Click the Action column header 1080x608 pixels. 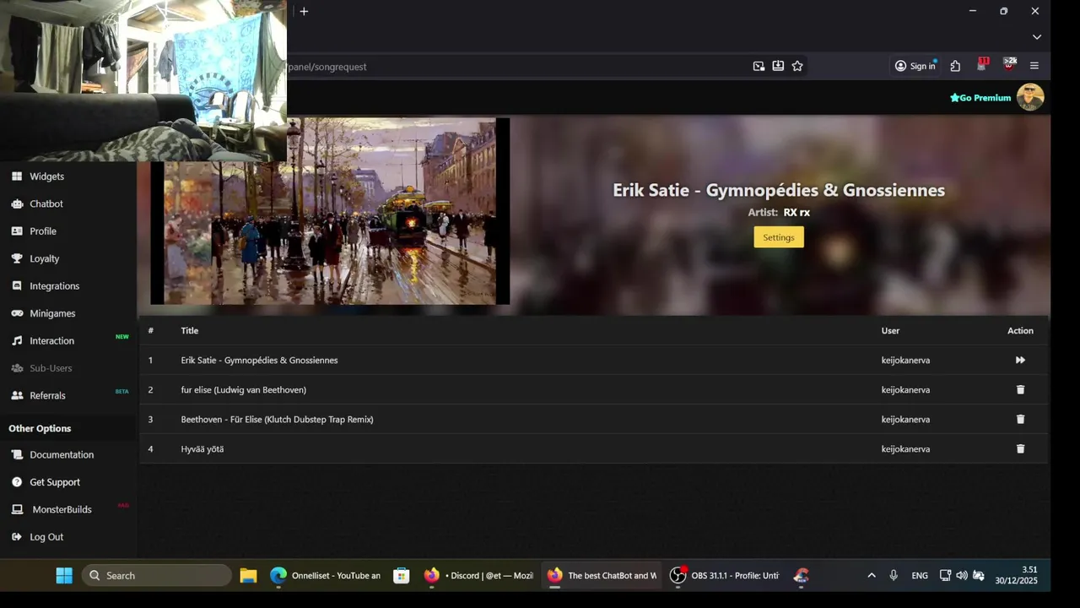click(x=1020, y=330)
